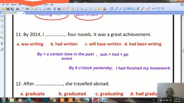Choose the highlight text T icon
The image size is (184, 103).
(x=73, y=9)
